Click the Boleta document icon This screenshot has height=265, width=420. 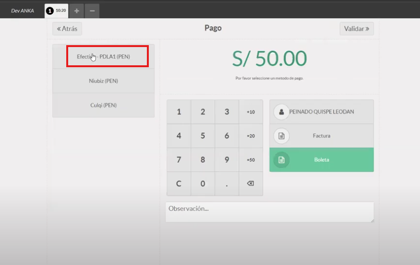[281, 160]
